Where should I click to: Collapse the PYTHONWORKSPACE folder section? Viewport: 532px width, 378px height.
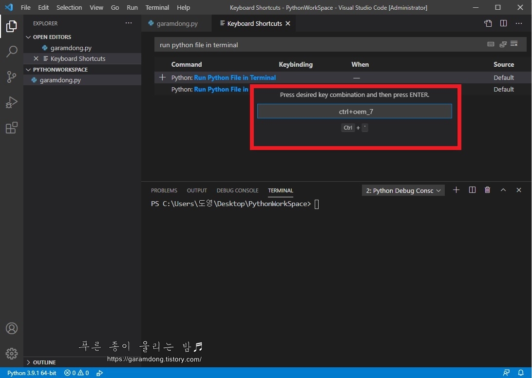point(57,70)
